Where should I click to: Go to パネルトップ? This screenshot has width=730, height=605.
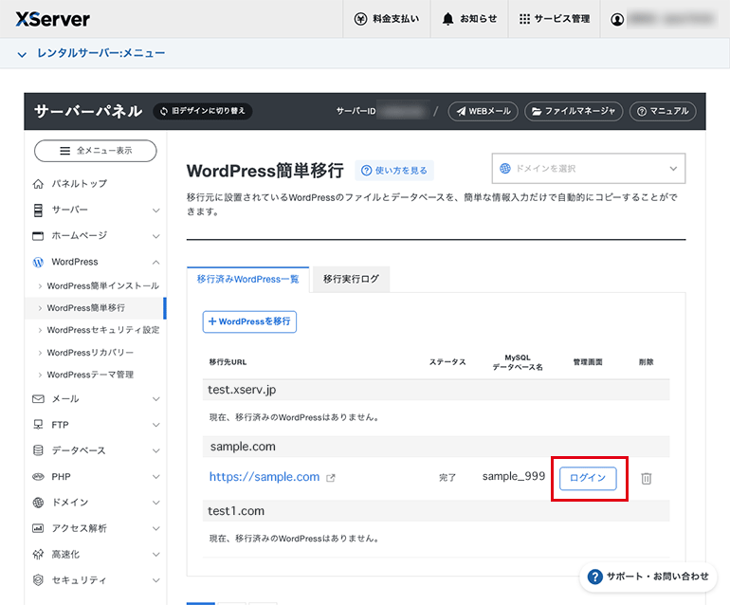point(79,184)
